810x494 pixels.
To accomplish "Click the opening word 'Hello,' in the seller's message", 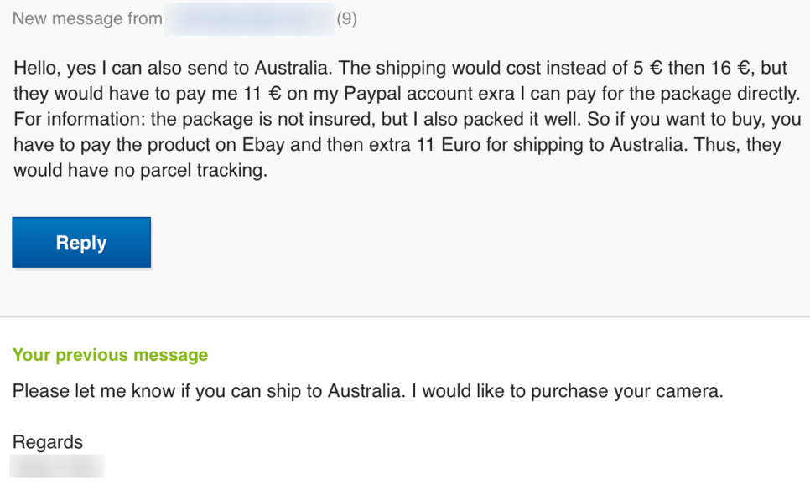I will pyautogui.click(x=35, y=68).
